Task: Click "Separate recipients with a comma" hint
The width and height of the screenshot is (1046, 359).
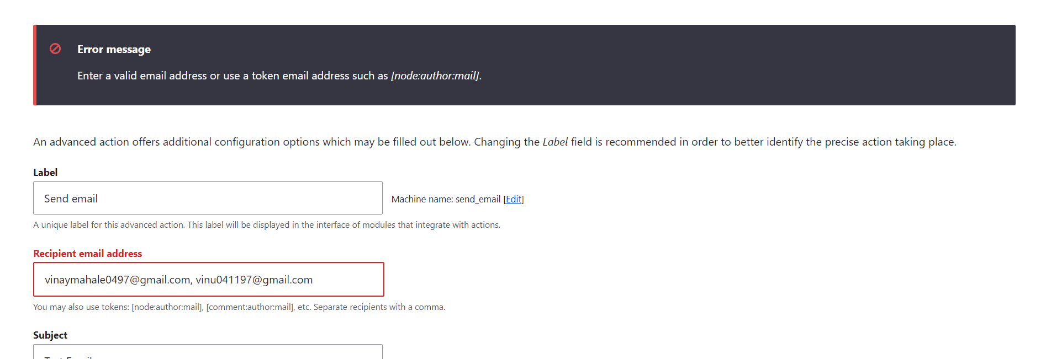Action: [379, 307]
